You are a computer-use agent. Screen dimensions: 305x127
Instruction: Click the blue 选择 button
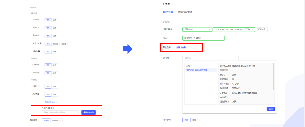270,109
